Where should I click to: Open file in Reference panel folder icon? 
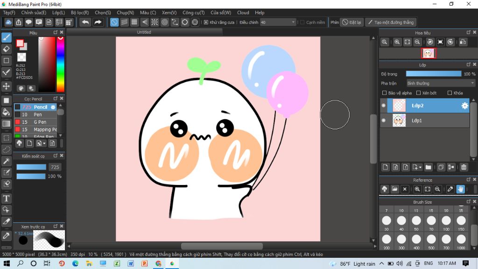(394, 189)
